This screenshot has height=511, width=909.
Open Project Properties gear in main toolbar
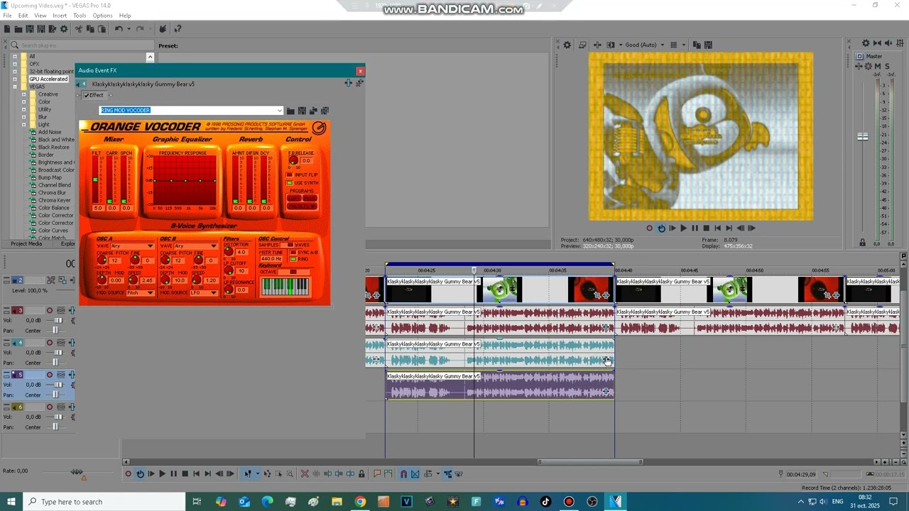coord(63,29)
